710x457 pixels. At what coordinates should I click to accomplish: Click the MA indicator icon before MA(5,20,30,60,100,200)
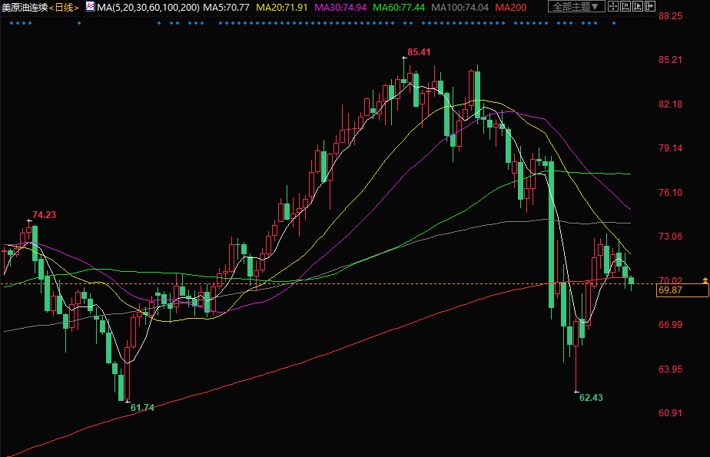[90, 7]
